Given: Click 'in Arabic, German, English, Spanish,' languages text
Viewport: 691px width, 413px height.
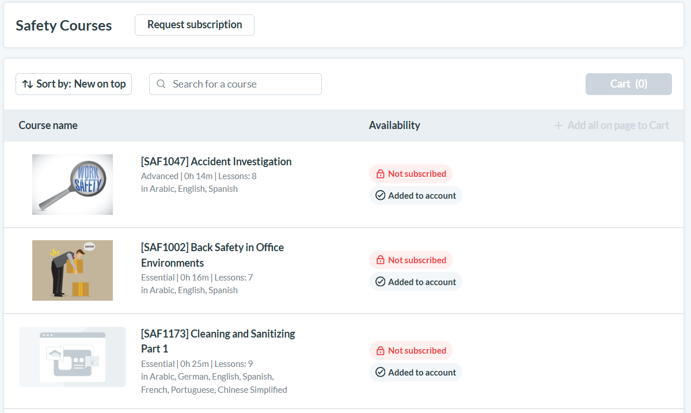Looking at the screenshot, I should [207, 377].
